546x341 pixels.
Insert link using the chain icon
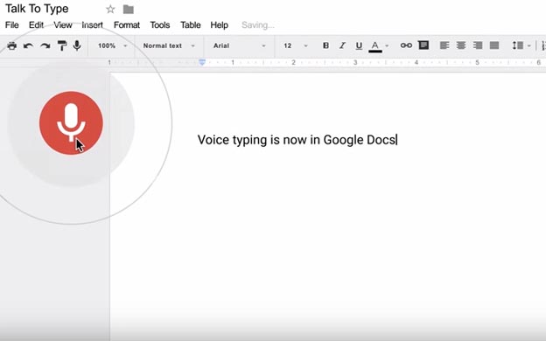(406, 45)
